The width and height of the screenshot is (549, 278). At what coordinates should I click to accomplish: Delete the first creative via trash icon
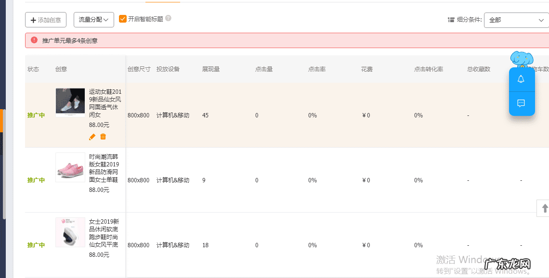103,137
